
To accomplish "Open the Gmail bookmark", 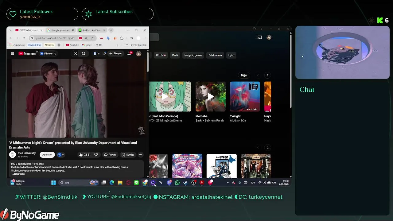I will [x=86, y=45].
